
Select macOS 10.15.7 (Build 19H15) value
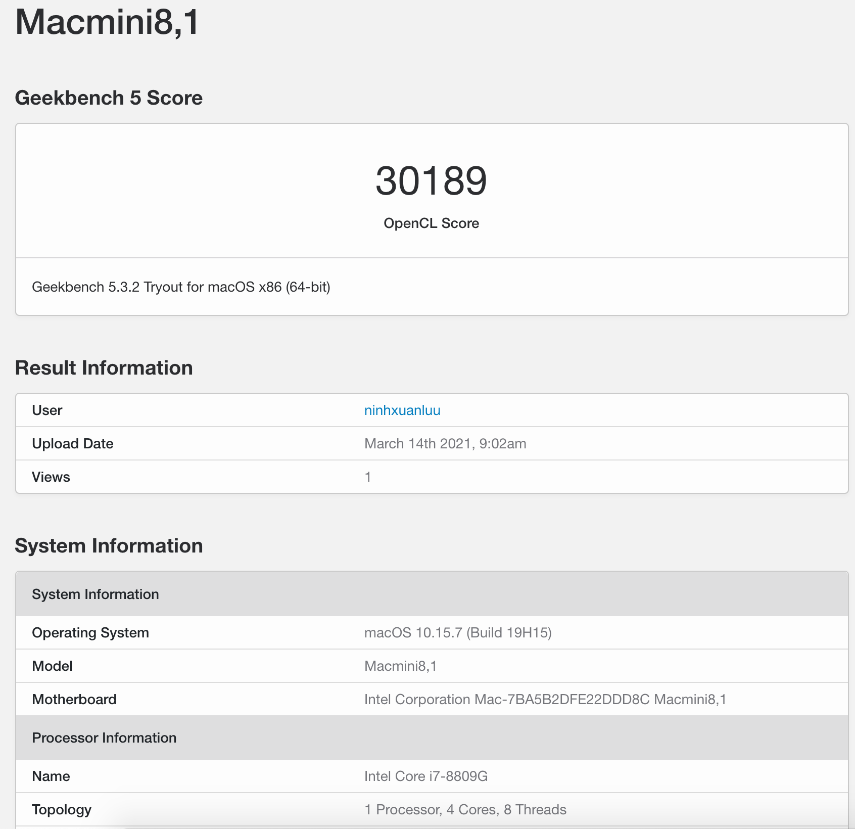[458, 633]
